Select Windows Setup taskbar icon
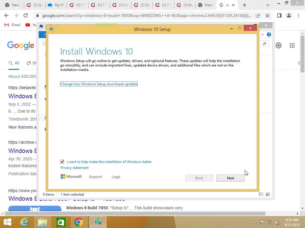The height and width of the screenshot is (228, 305). pyautogui.click(x=98, y=222)
